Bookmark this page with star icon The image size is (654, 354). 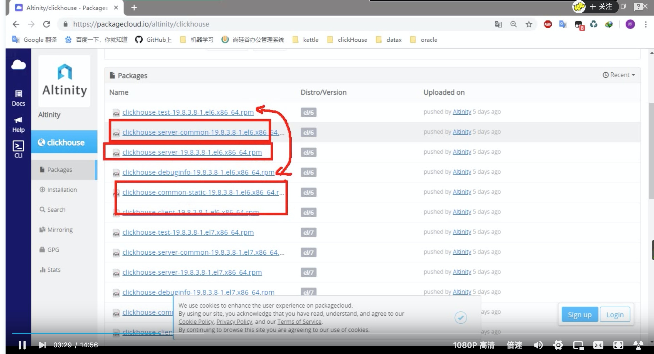pos(529,24)
